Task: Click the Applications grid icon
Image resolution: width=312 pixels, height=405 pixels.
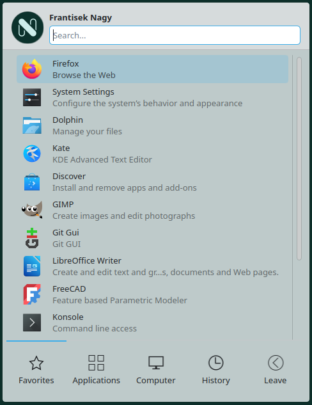Action: [x=96, y=363]
